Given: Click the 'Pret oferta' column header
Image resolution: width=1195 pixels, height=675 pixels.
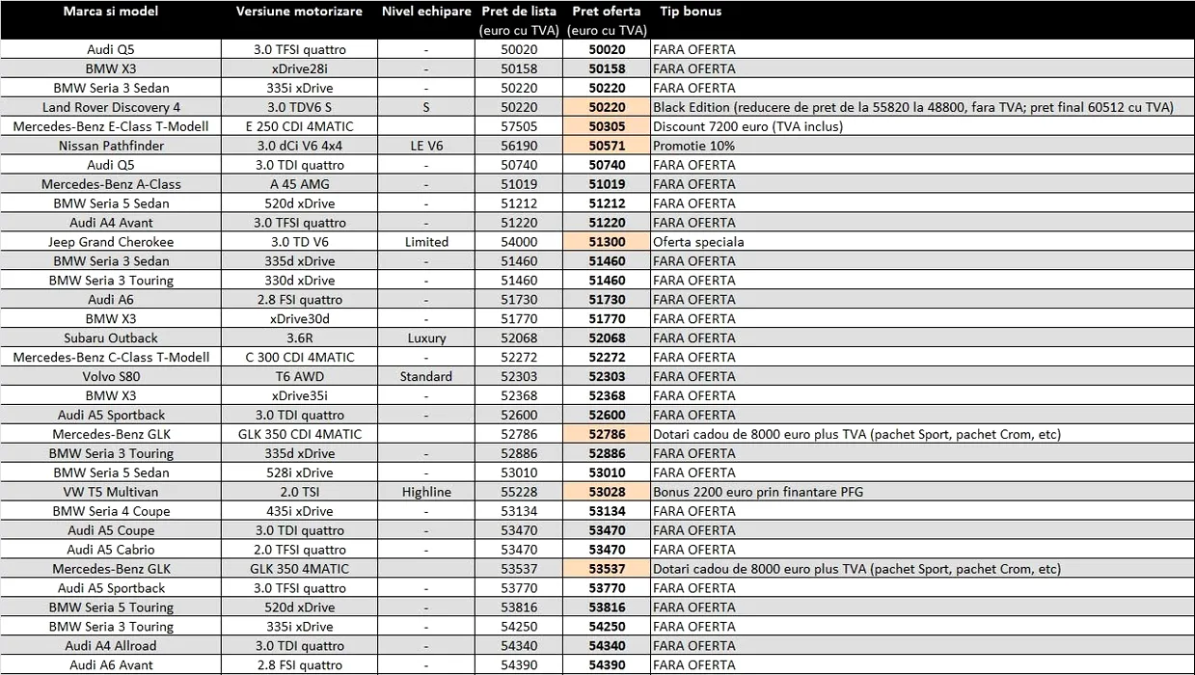Looking at the screenshot, I should tap(607, 12).
